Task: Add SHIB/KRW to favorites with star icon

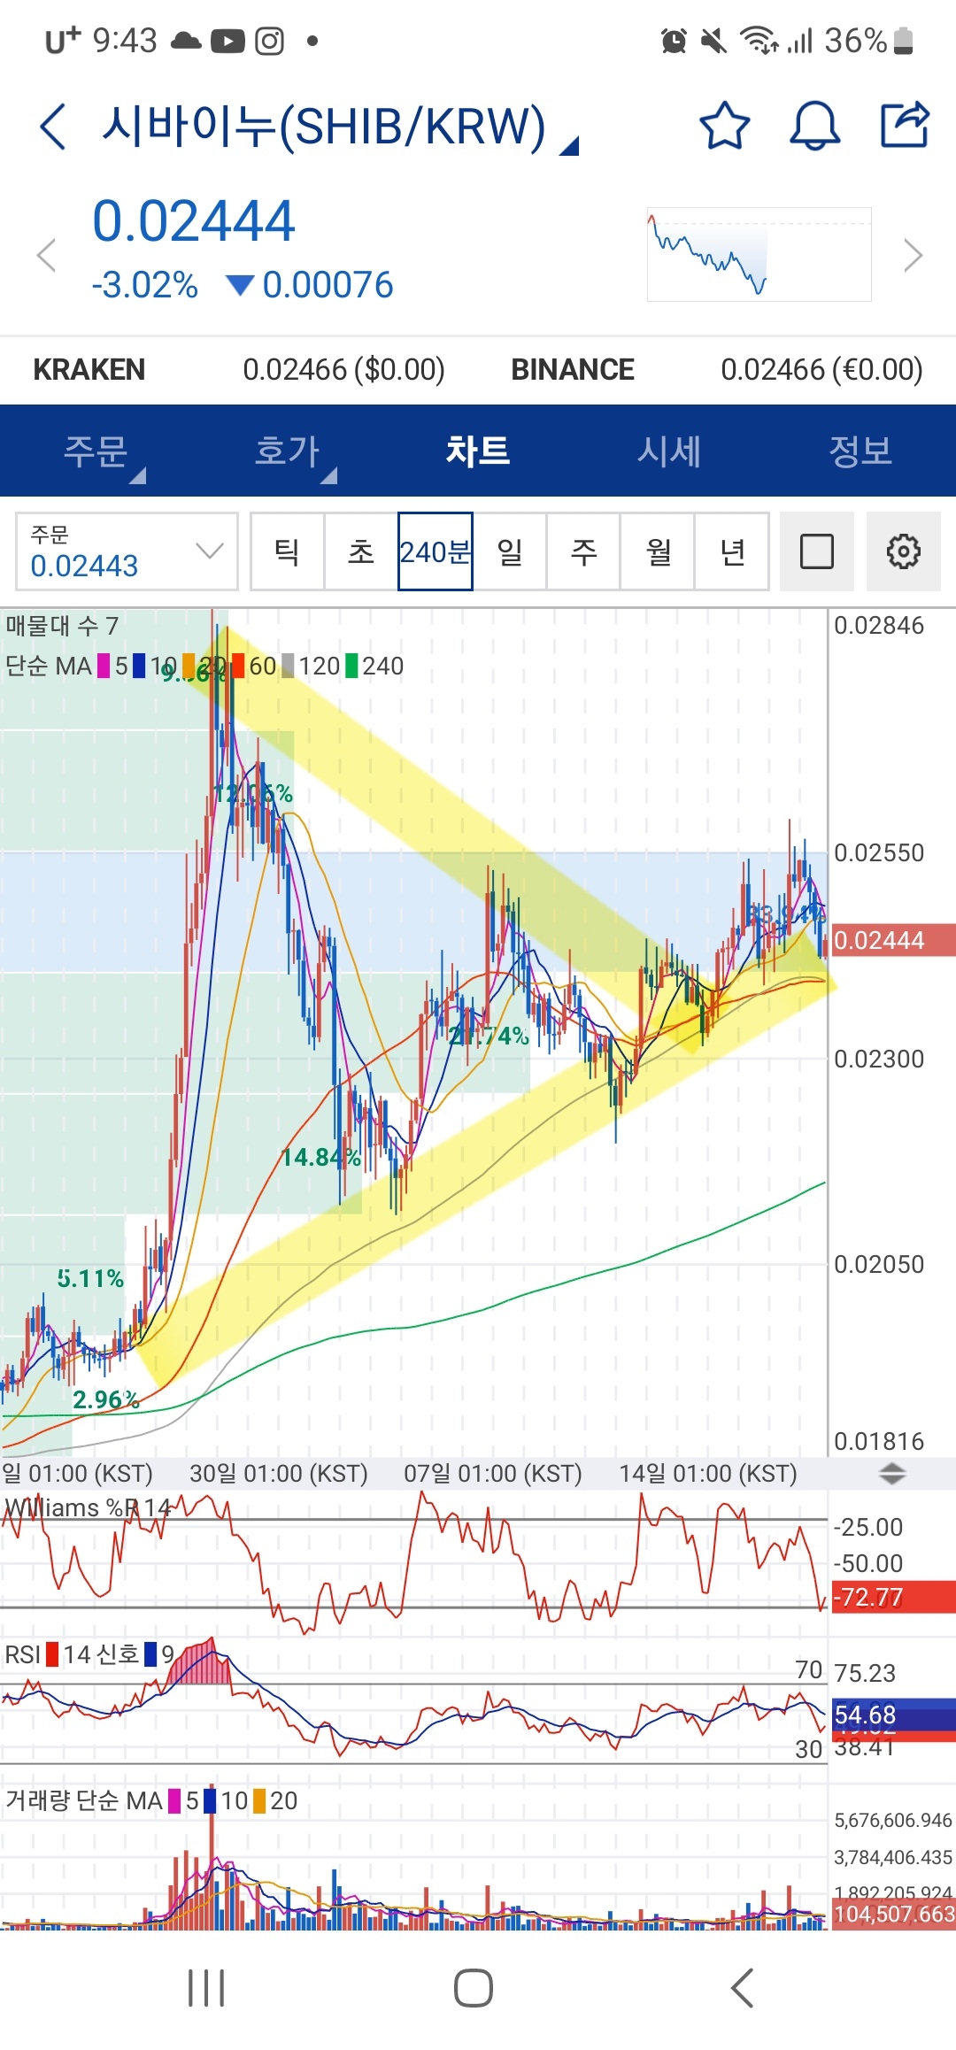Action: pos(724,126)
